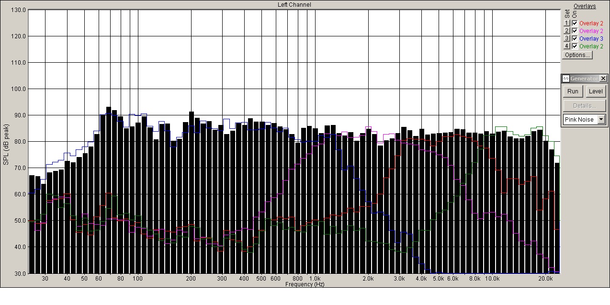The width and height of the screenshot is (610, 305).
Task: Click the Frequency (Hz) axis label
Action: click(305, 284)
